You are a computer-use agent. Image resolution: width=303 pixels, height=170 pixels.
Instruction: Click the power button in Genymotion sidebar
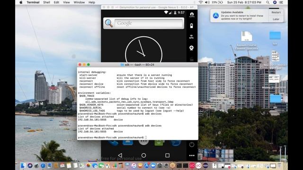192,144
